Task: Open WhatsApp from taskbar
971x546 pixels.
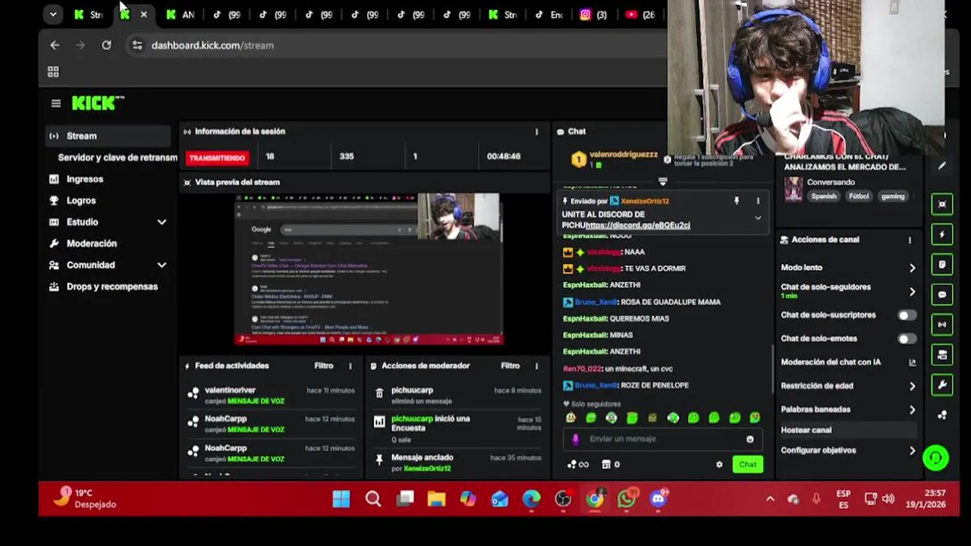Action: pos(627,499)
